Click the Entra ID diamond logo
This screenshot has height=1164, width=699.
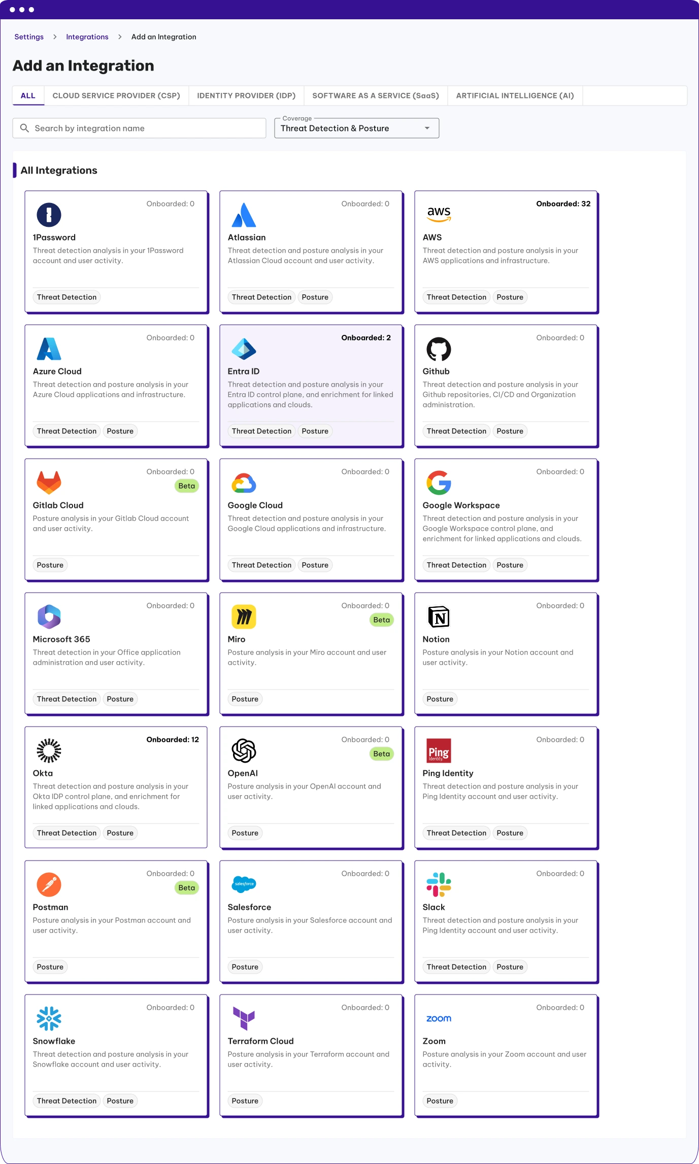(x=244, y=349)
